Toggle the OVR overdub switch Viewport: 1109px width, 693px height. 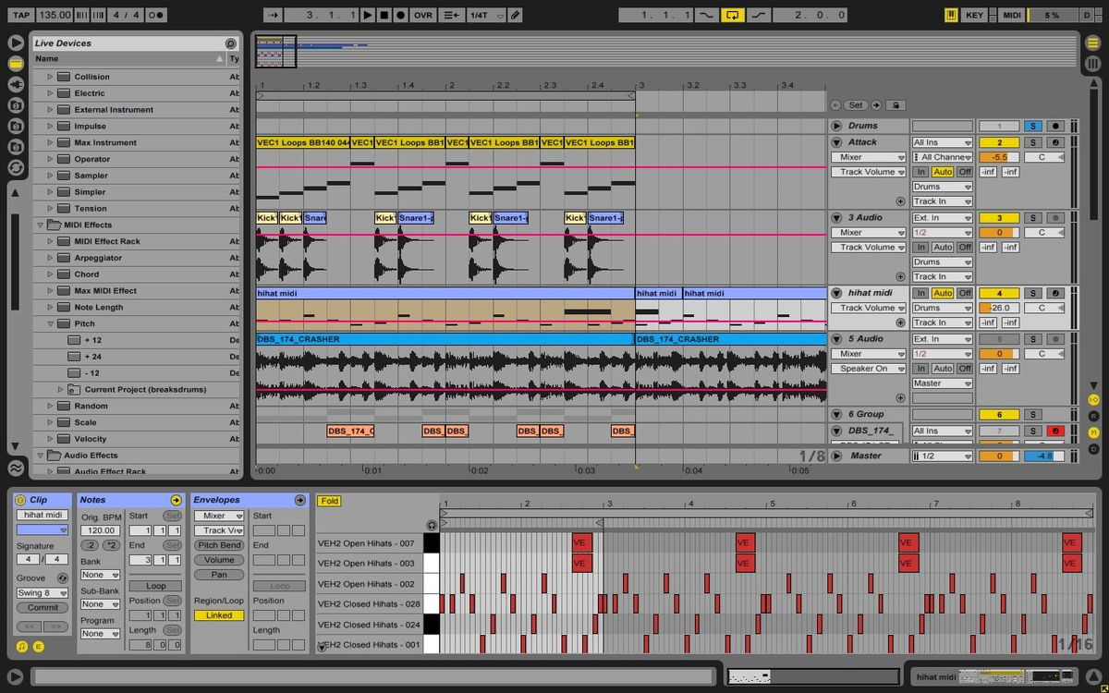pos(424,14)
